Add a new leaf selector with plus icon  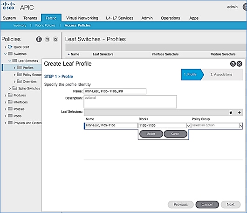[239, 112]
